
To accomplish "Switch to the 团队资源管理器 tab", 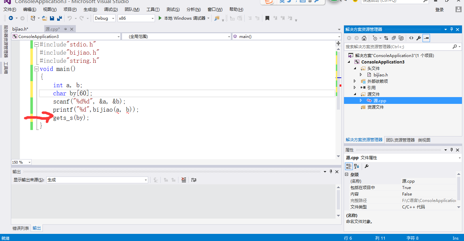I will [400, 140].
